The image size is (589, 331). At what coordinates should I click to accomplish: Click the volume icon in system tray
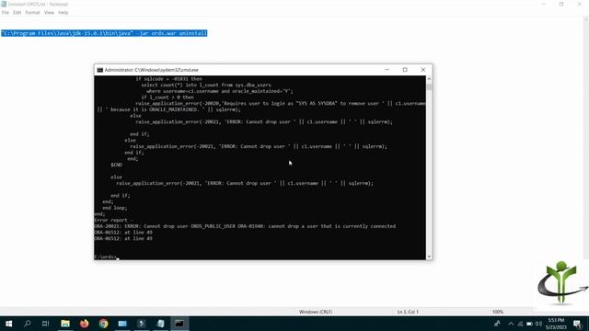tap(538, 324)
